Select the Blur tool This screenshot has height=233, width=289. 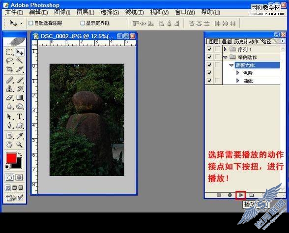(x=9, y=106)
